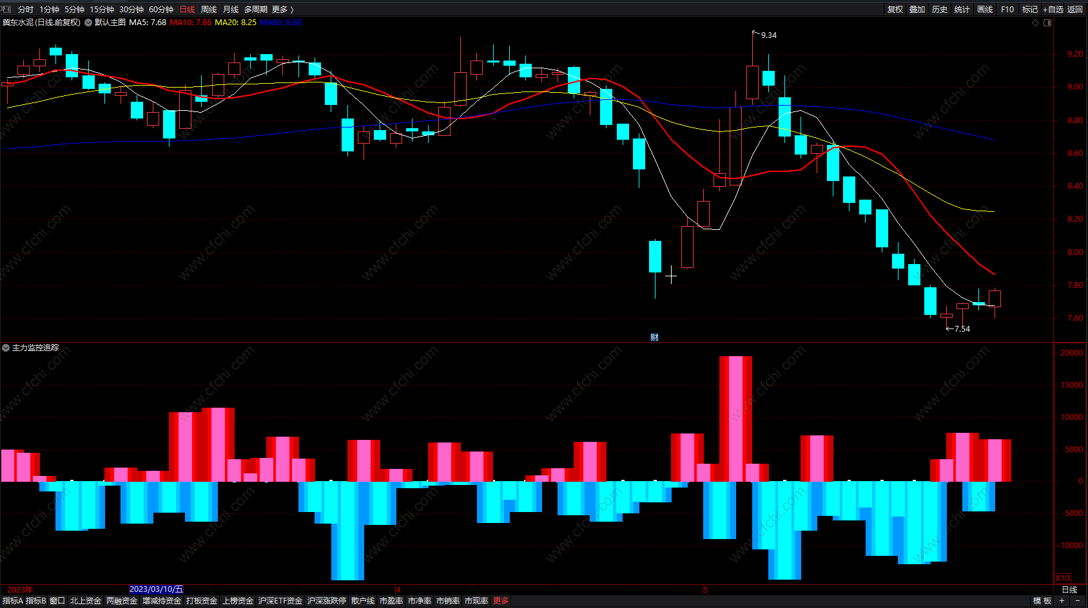This screenshot has height=608, width=1088.
Task: Zoom out with the minus icon
Action: 1077,601
